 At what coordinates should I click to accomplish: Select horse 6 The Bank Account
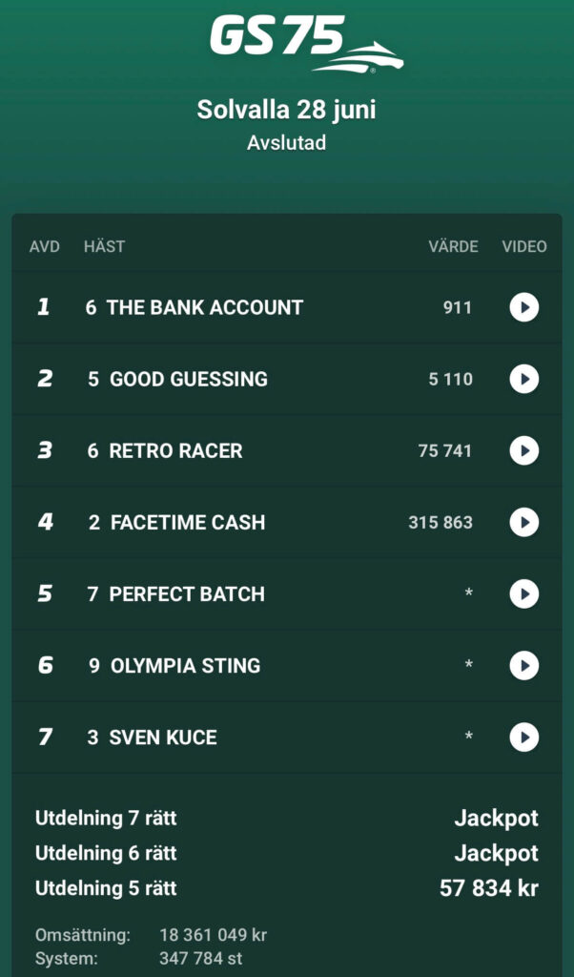coord(195,307)
